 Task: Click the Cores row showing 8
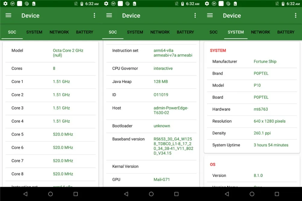[x=50, y=68]
